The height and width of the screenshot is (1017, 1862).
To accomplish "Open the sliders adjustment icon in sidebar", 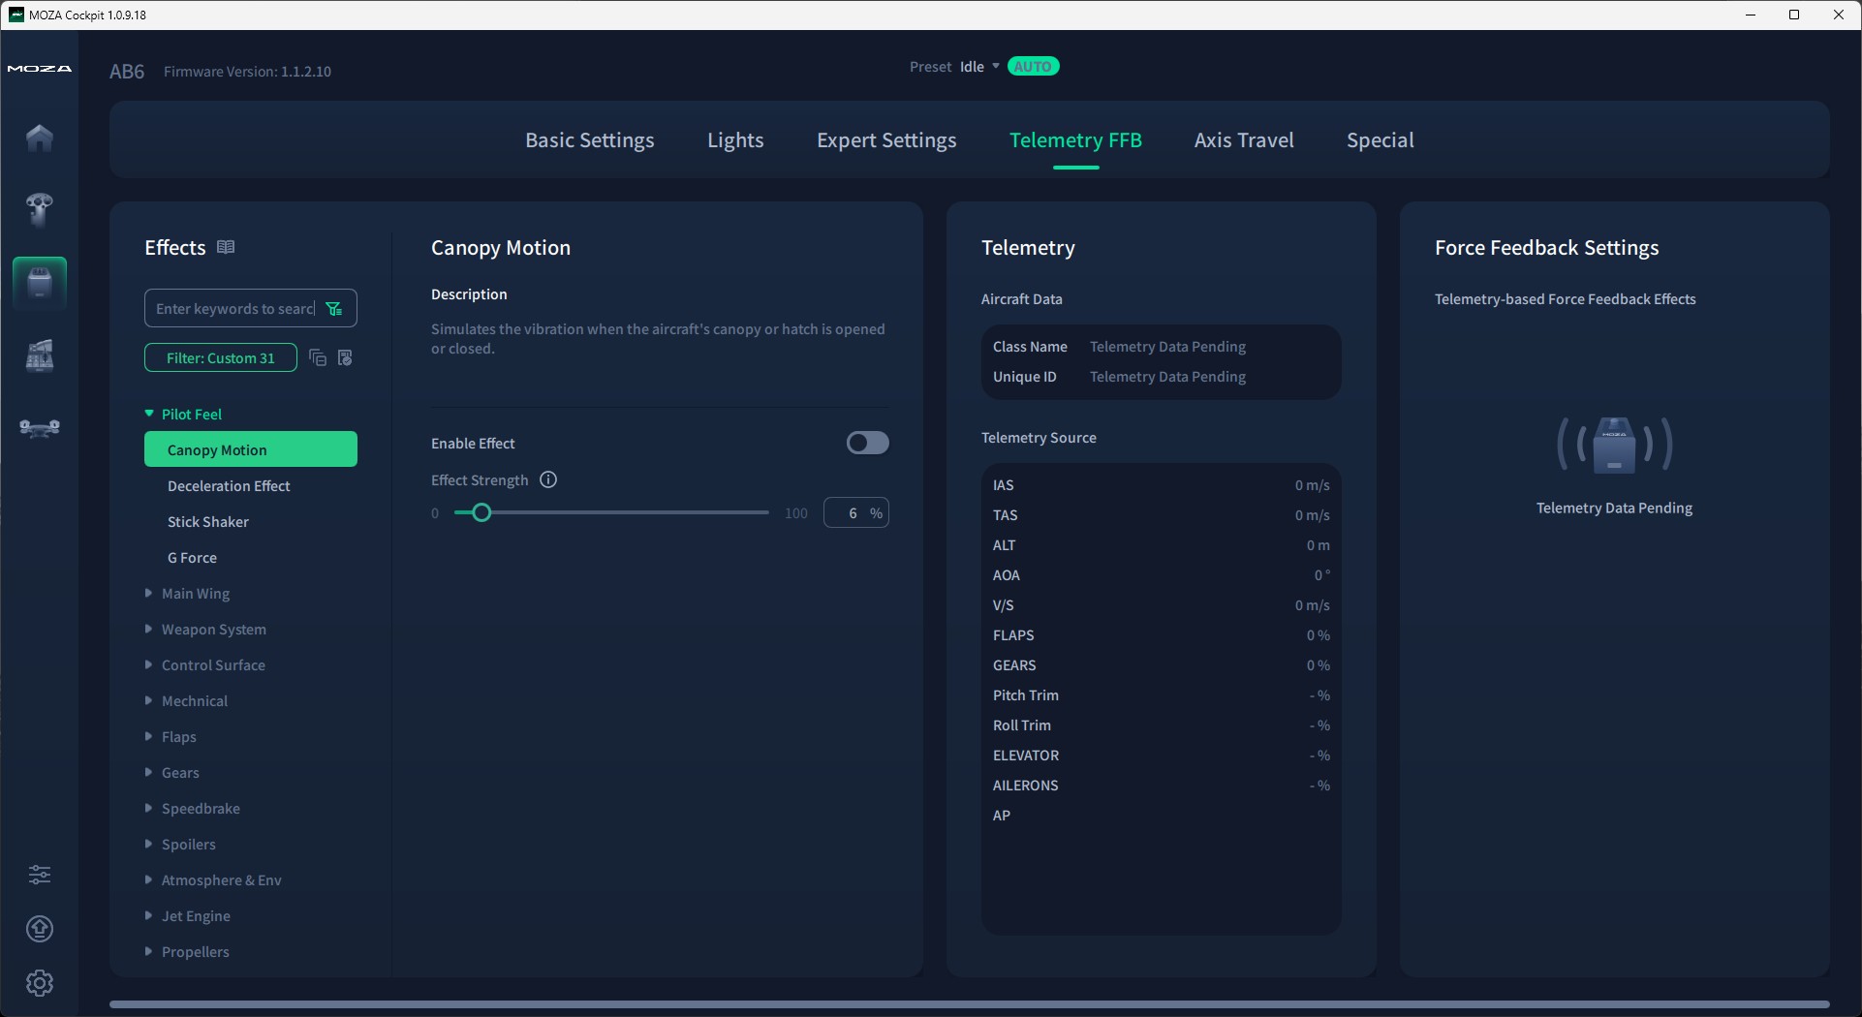I will click(x=40, y=875).
